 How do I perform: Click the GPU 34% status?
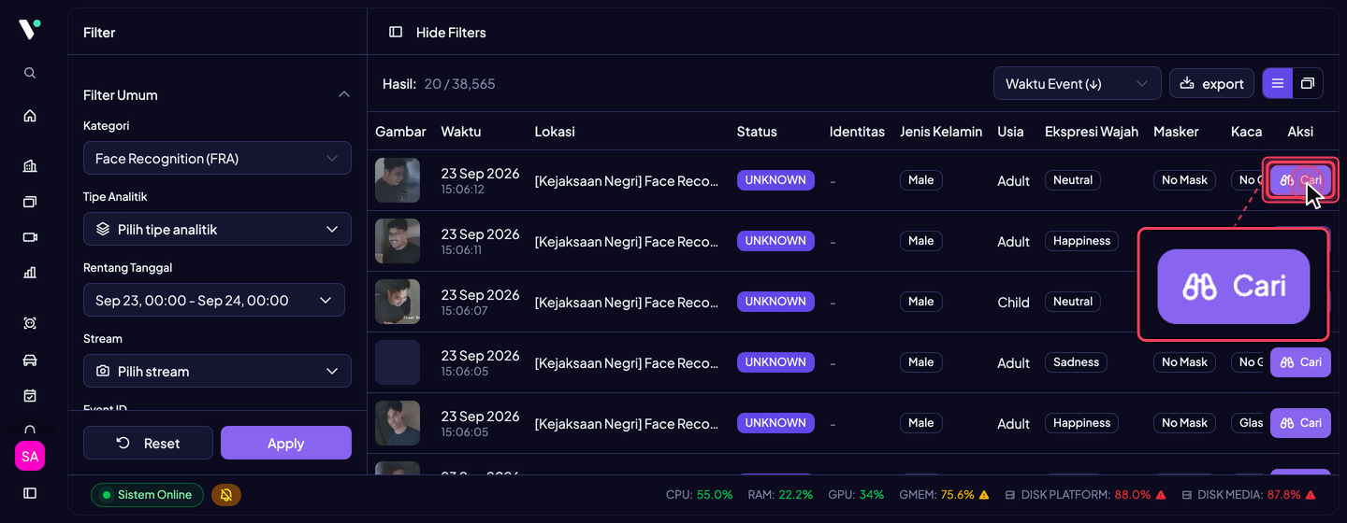856,495
